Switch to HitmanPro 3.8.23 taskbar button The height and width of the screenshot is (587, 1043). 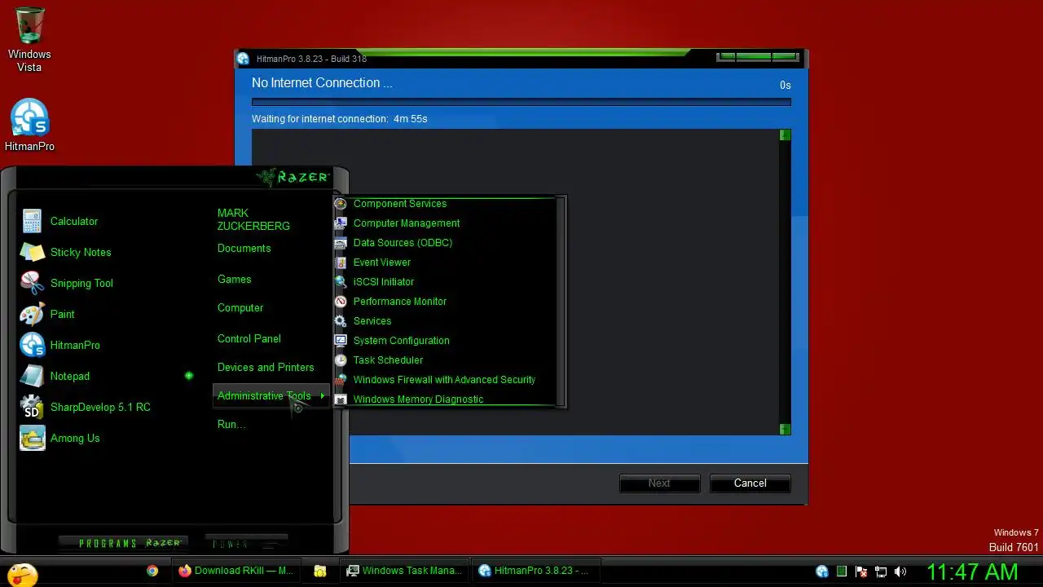pyautogui.click(x=536, y=571)
